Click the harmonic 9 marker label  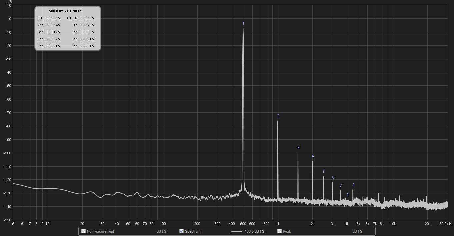coord(353,185)
